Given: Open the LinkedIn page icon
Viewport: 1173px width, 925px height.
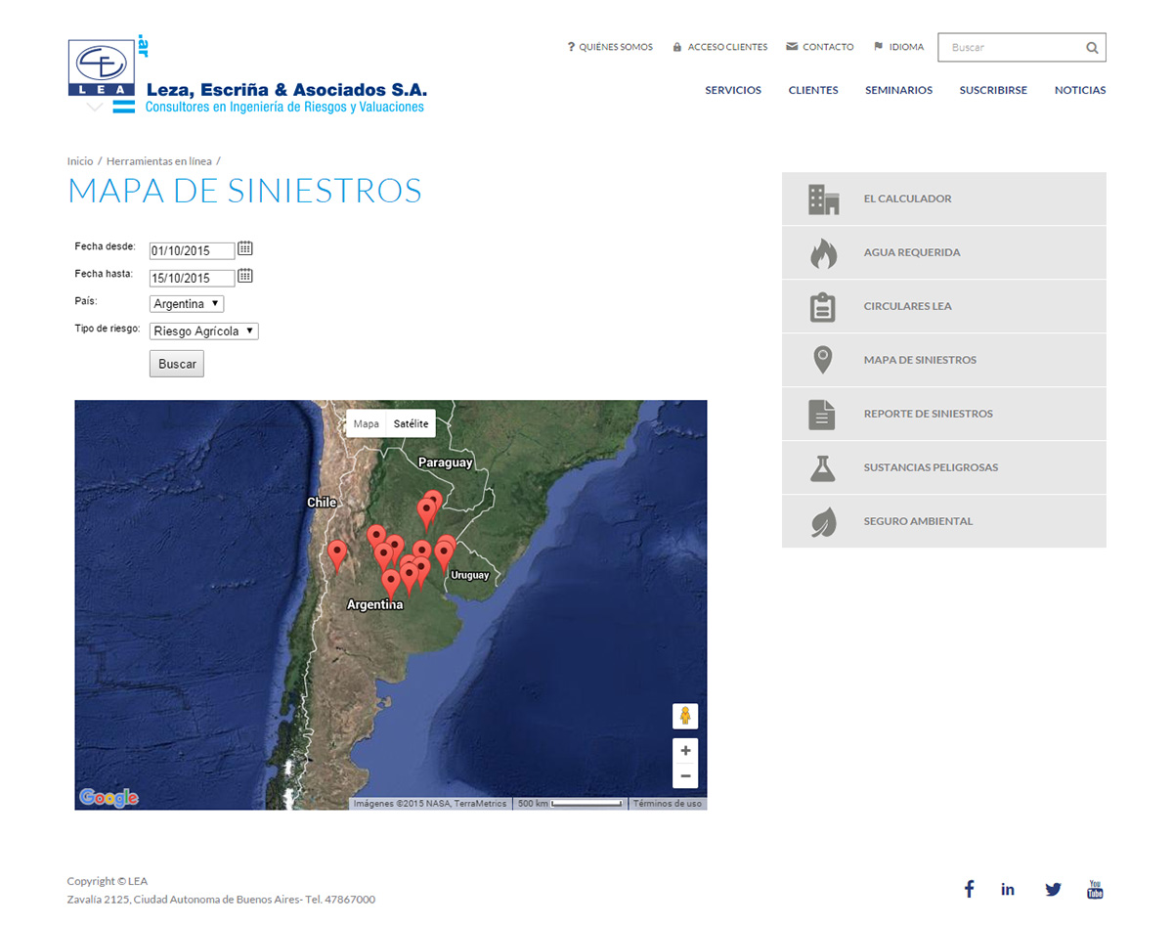Looking at the screenshot, I should tap(1008, 889).
